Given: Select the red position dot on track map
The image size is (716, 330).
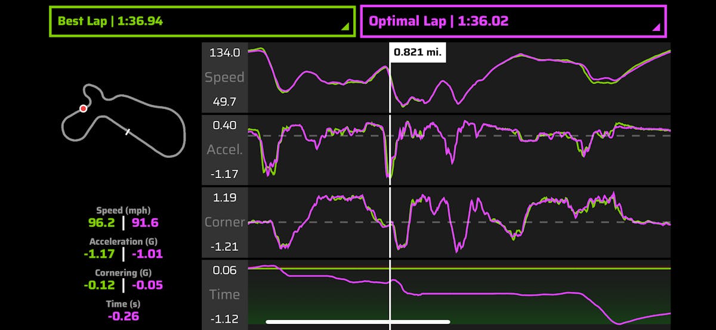Looking at the screenshot, I should click(84, 108).
